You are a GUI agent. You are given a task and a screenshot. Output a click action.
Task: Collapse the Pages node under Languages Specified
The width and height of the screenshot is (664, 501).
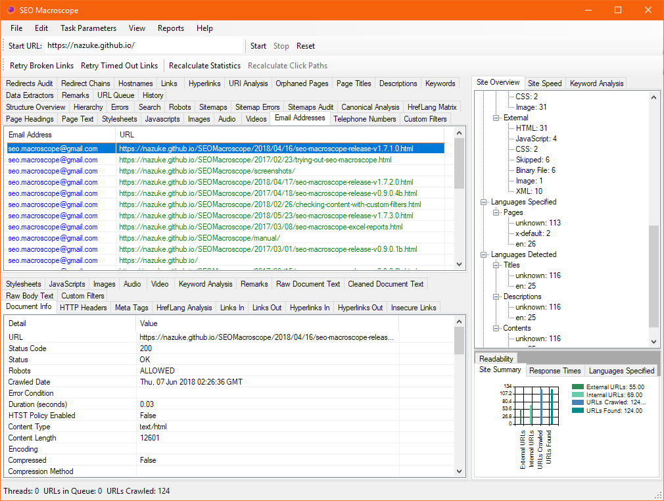tap(496, 212)
